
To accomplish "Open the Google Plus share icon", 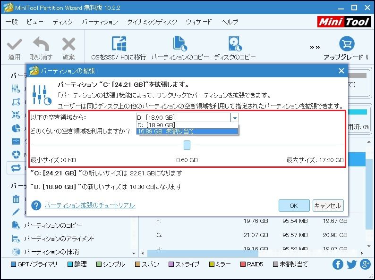I will (x=366, y=264).
